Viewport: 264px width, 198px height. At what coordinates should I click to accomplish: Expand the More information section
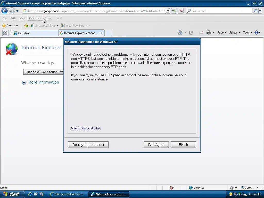[x=40, y=82]
